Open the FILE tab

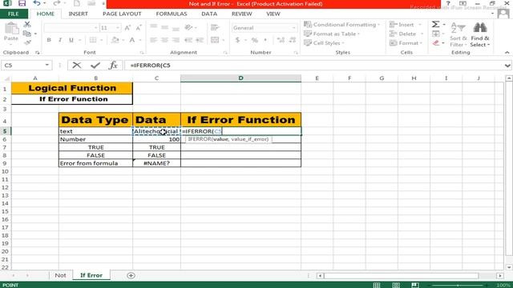14,14
